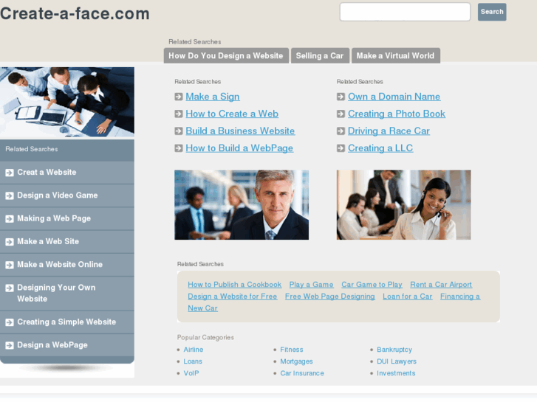Open the Bankruptcy category
The image size is (537, 402).
(x=394, y=350)
